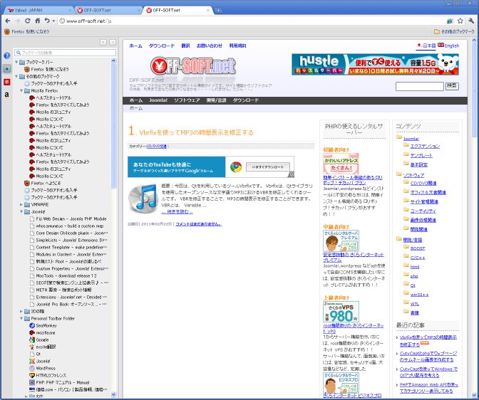Switch to the Yahoo! JAPAN tab
The width and height of the screenshot is (479, 400).
(x=36, y=11)
